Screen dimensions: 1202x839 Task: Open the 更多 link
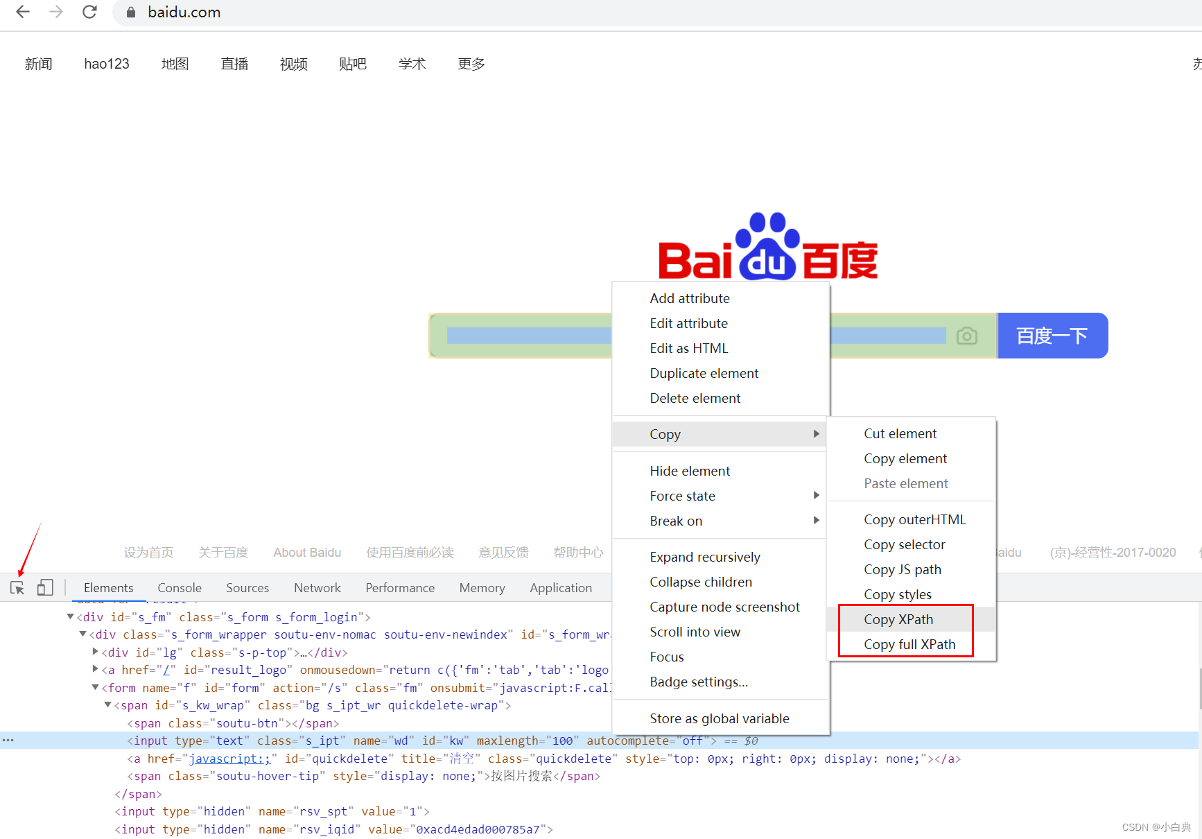coord(471,64)
